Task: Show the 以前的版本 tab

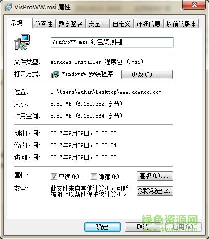Action: coord(181,24)
